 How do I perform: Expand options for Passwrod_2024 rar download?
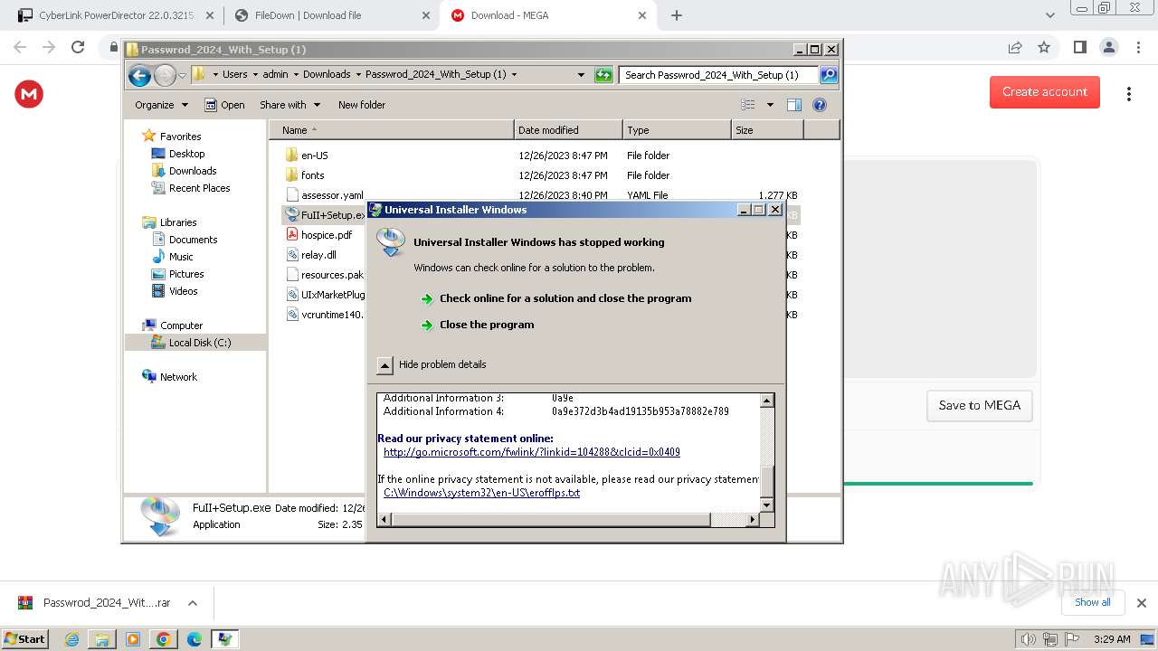point(193,603)
